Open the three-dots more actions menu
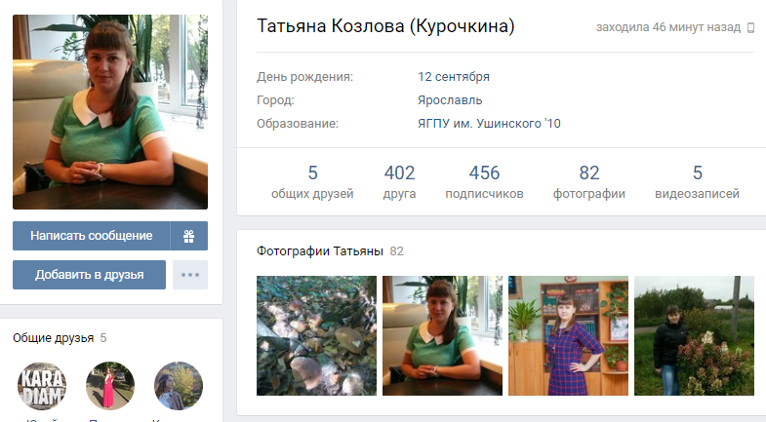 coord(190,275)
